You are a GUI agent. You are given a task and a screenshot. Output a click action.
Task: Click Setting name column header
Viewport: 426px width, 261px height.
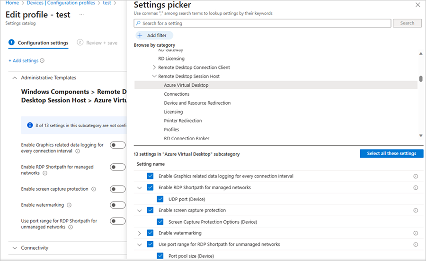151,164
